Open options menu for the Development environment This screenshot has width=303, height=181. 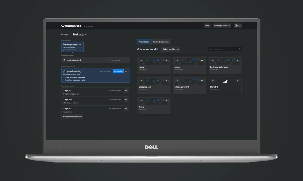[80, 44]
